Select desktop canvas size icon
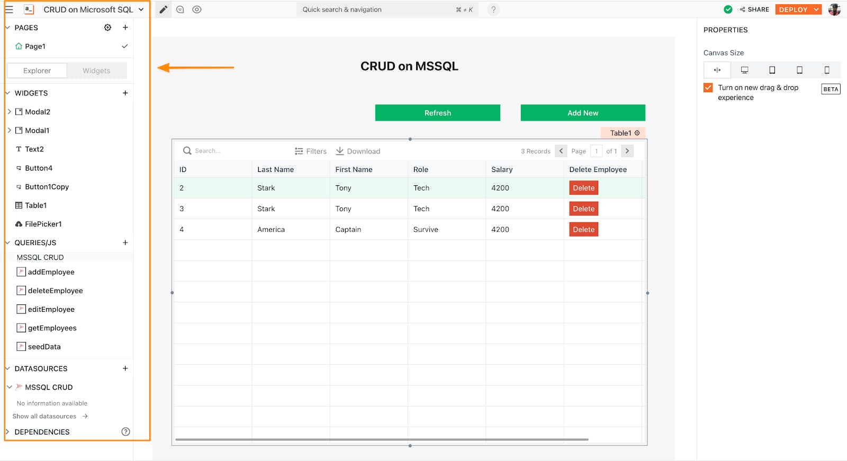Screen dimensions: 847x461 click(744, 70)
